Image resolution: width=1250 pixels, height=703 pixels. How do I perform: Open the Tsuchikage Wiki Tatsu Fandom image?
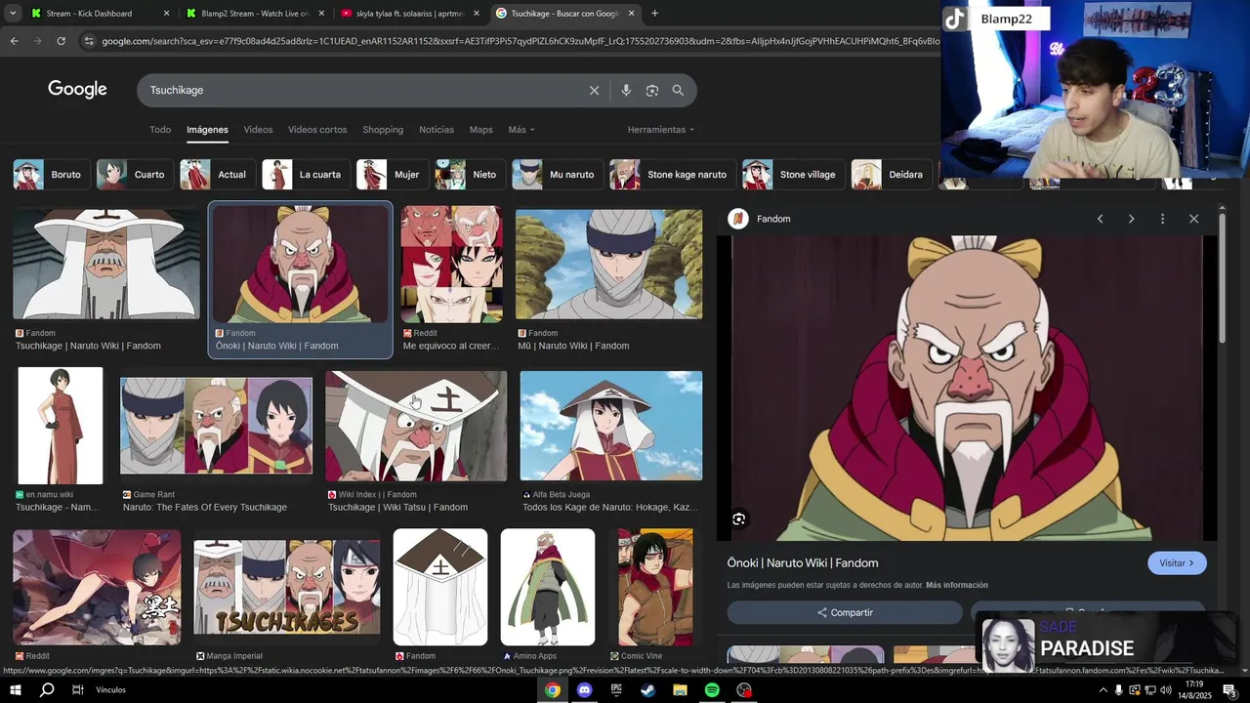(x=416, y=426)
